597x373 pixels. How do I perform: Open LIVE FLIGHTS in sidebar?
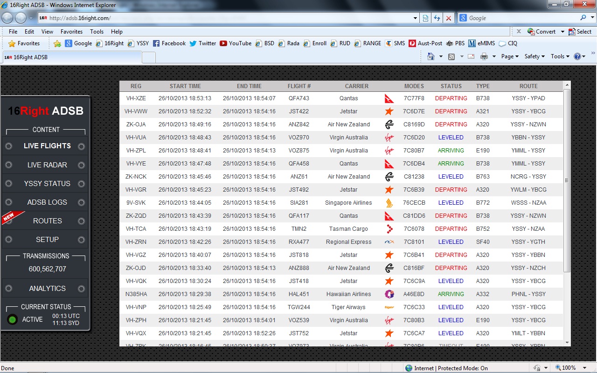[45, 146]
